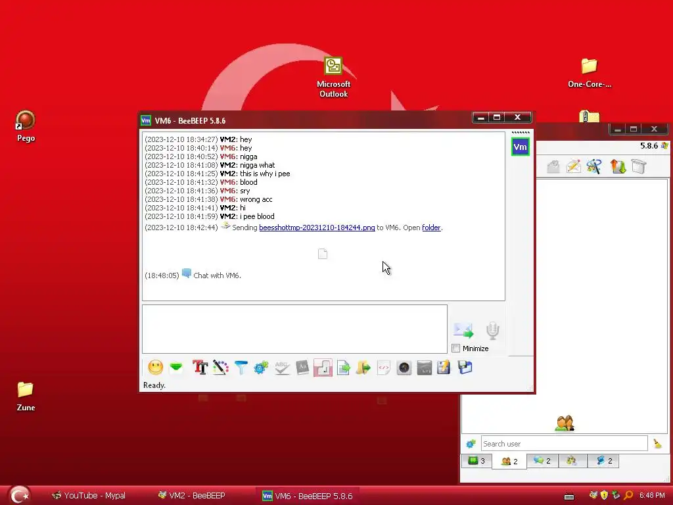Open the font chooser (TT icon)
The image size is (673, 505).
(200, 368)
